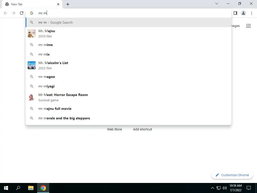Click the Add shortcut button
The image size is (257, 193).
[x=143, y=129]
